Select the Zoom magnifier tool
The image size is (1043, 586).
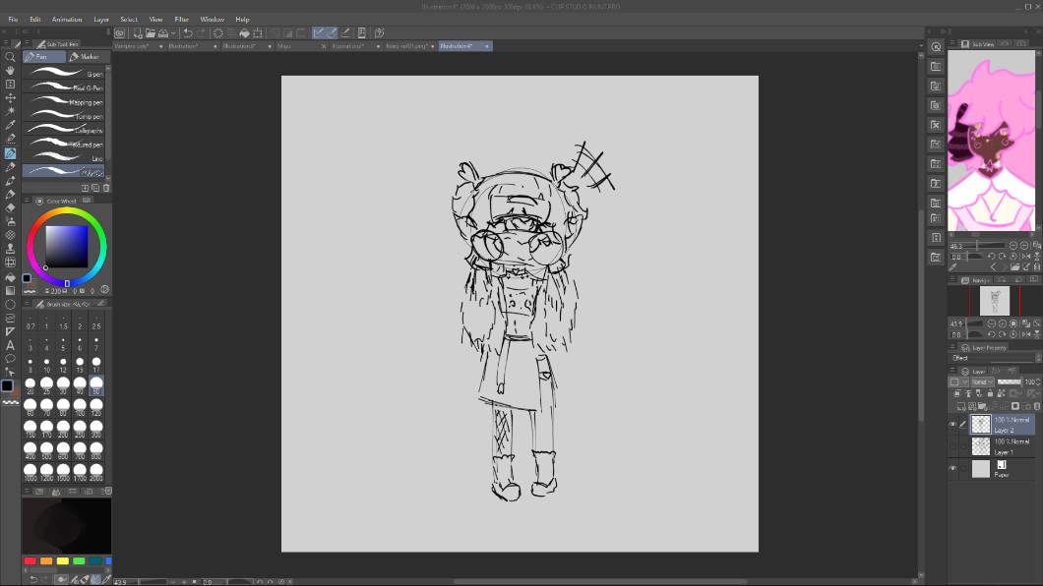point(10,57)
